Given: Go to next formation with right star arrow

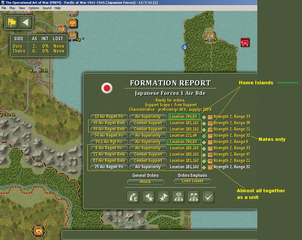Looking at the screenshot, I should tap(164, 197).
